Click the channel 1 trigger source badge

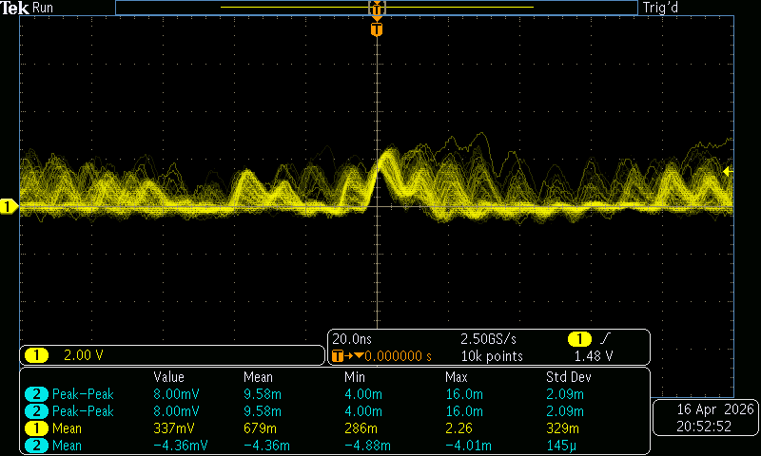pos(579,339)
